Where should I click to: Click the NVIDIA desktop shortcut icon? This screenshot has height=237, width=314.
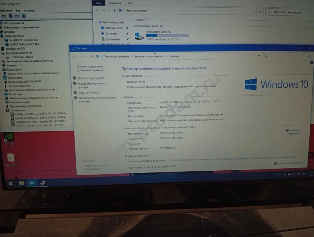click(9, 138)
